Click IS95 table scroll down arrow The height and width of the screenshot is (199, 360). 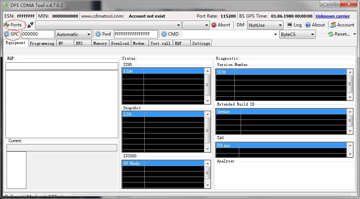point(208,101)
